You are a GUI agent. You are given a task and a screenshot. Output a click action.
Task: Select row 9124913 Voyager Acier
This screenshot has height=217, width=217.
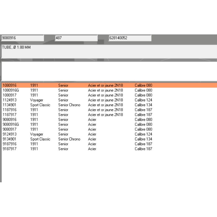click(x=109, y=134)
